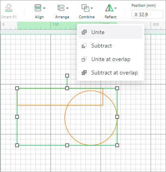The width and height of the screenshot is (166, 172).
Task: Click the Align tool icon
Action: (38, 8)
